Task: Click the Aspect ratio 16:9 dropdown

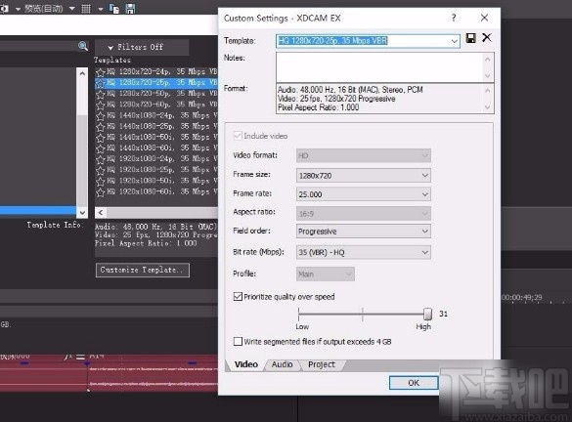Action: coord(364,214)
